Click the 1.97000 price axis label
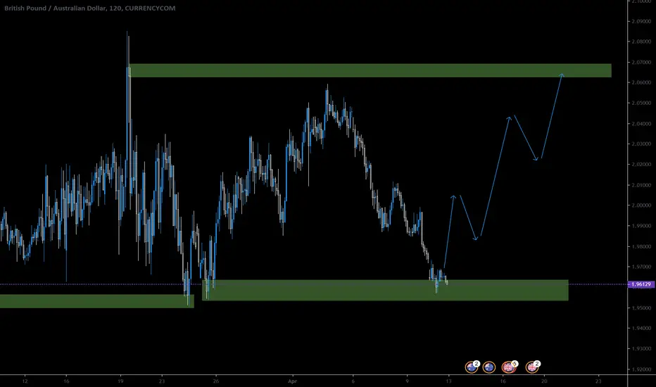Image resolution: width=656 pixels, height=387 pixels. [642, 267]
